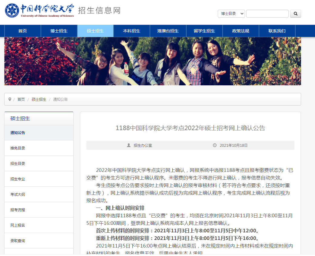The image size is (315, 256).
Task: Click the location pin breadcrumb icon
Action: point(10,99)
